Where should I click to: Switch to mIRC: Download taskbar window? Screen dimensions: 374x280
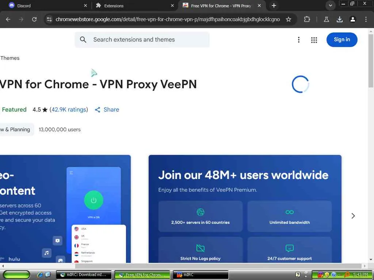tap(84, 275)
